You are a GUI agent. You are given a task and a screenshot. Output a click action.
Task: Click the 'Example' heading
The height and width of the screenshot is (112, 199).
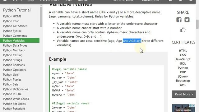click(58, 59)
